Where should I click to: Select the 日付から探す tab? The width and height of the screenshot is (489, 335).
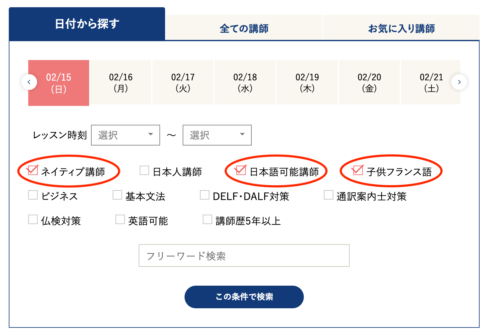[x=87, y=24]
